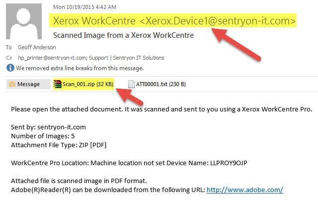
Task: Click recipient Geoff Anderson in To field
Action: point(37,47)
